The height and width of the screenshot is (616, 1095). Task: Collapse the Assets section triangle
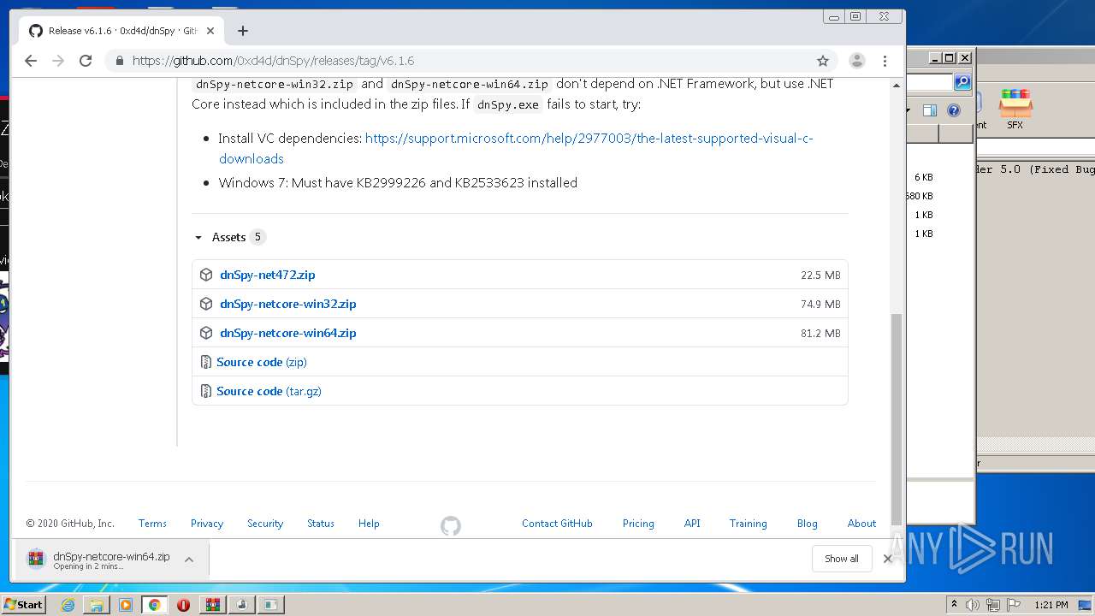[x=198, y=238]
